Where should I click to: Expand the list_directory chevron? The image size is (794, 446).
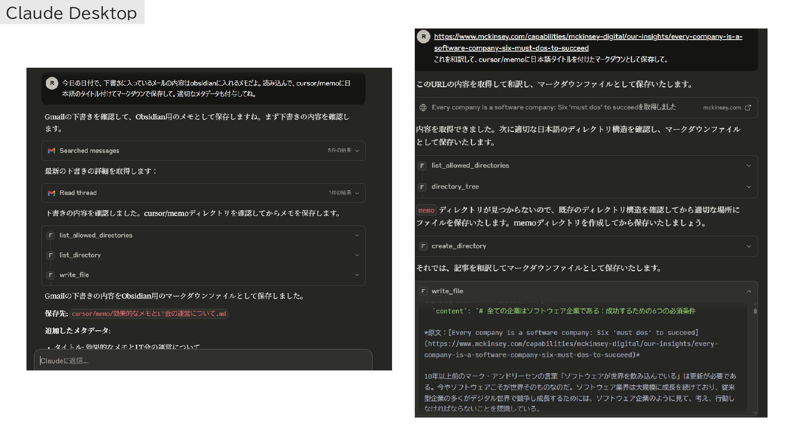[x=357, y=255]
